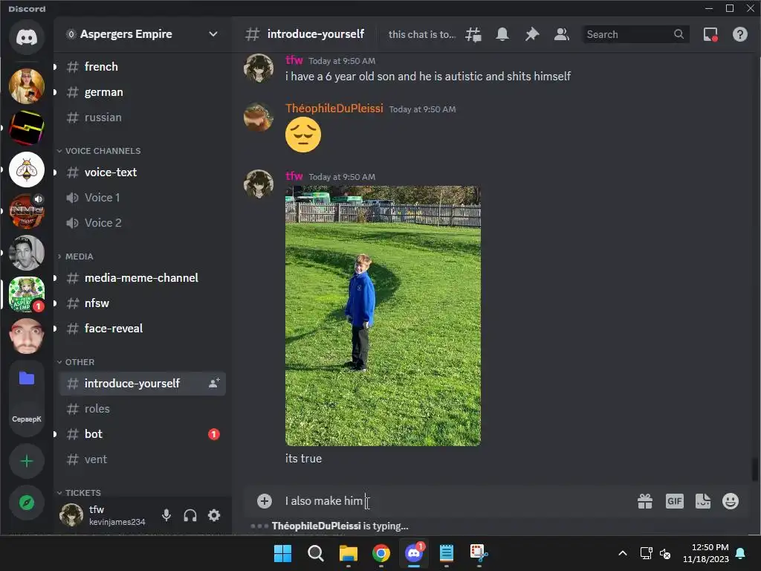Open the inbox icon in header

710,34
